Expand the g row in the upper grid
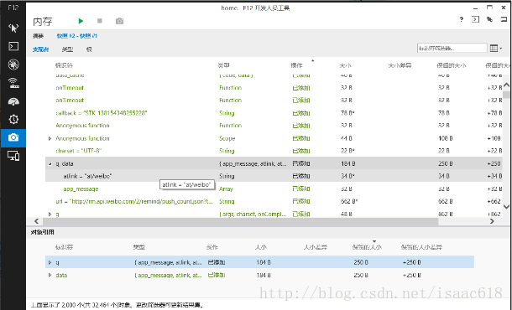 click(x=50, y=214)
